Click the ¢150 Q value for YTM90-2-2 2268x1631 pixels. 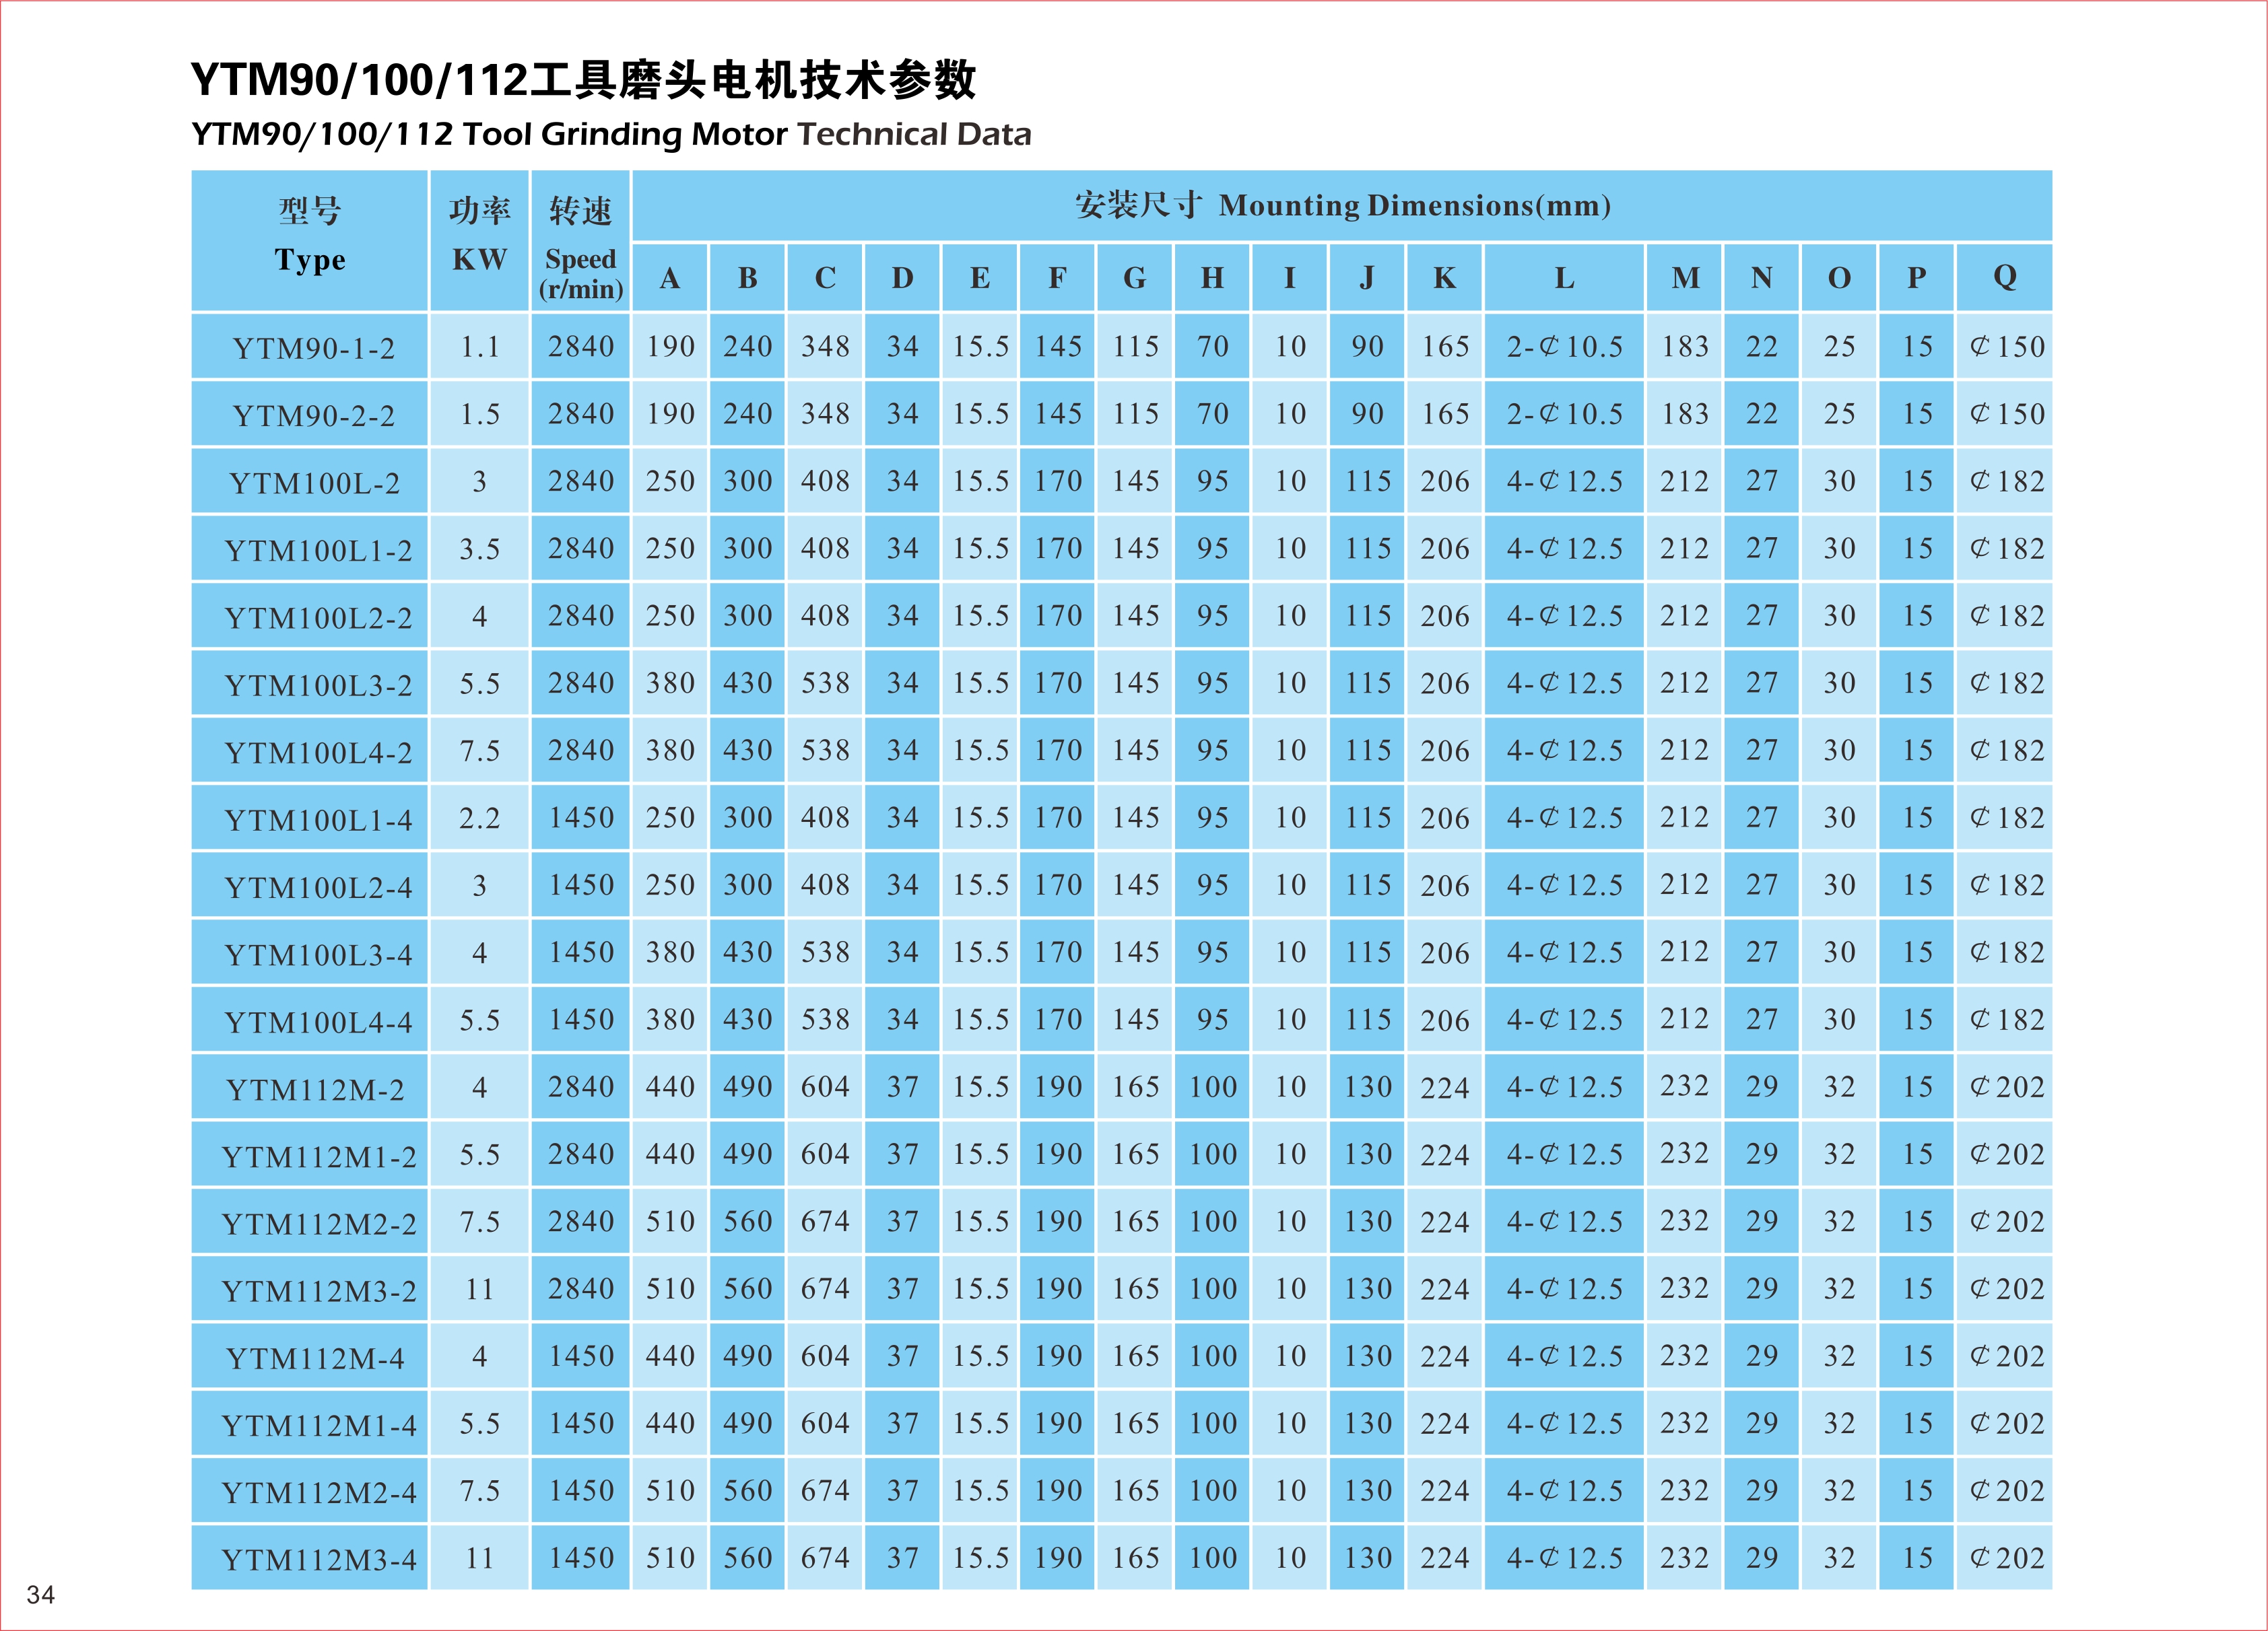[2005, 414]
